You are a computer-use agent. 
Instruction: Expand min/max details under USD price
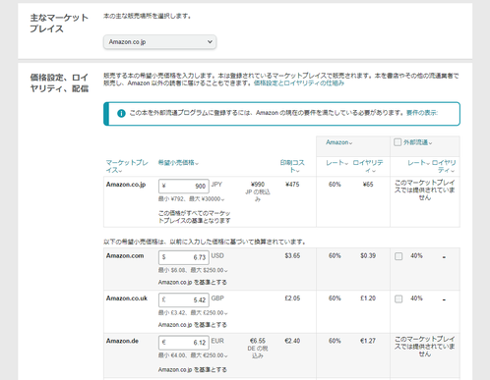pos(193,270)
